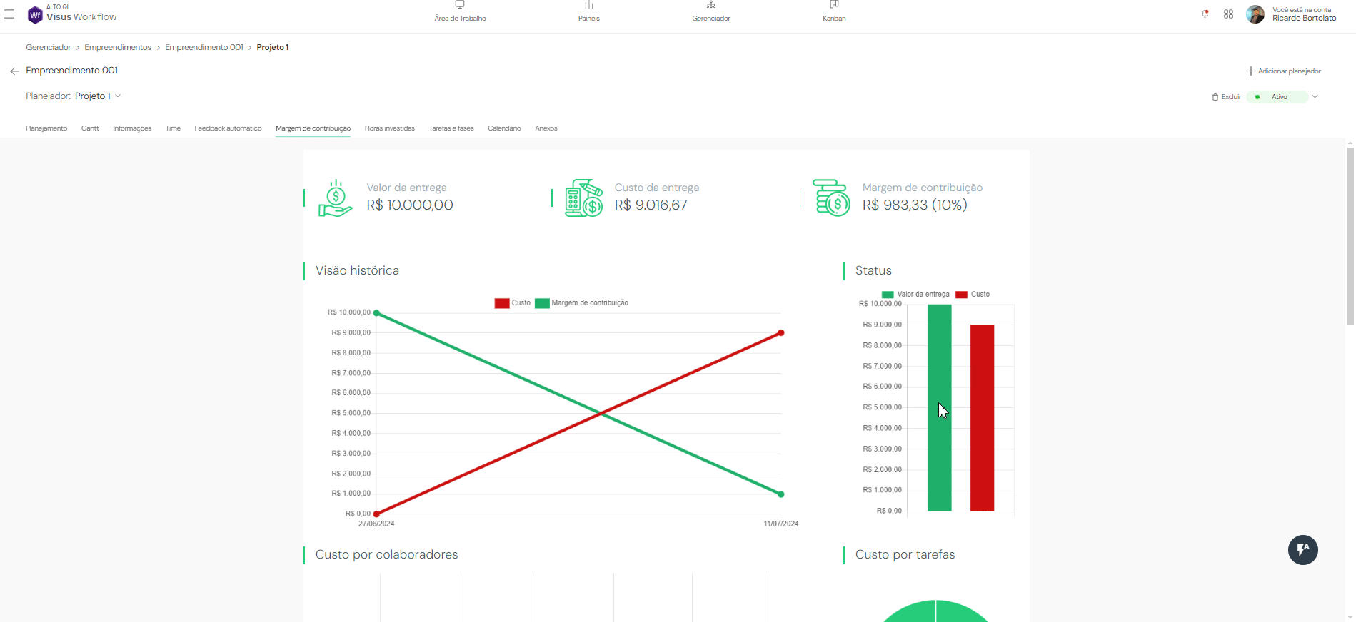Open the Time tab
1356x622 pixels.
tap(173, 128)
